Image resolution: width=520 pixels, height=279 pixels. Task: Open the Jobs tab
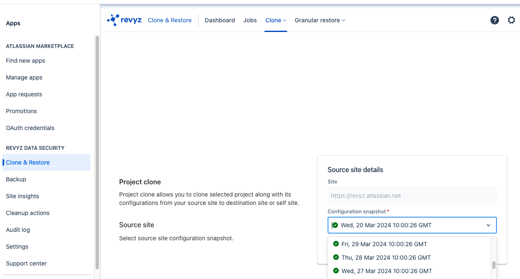coord(250,20)
